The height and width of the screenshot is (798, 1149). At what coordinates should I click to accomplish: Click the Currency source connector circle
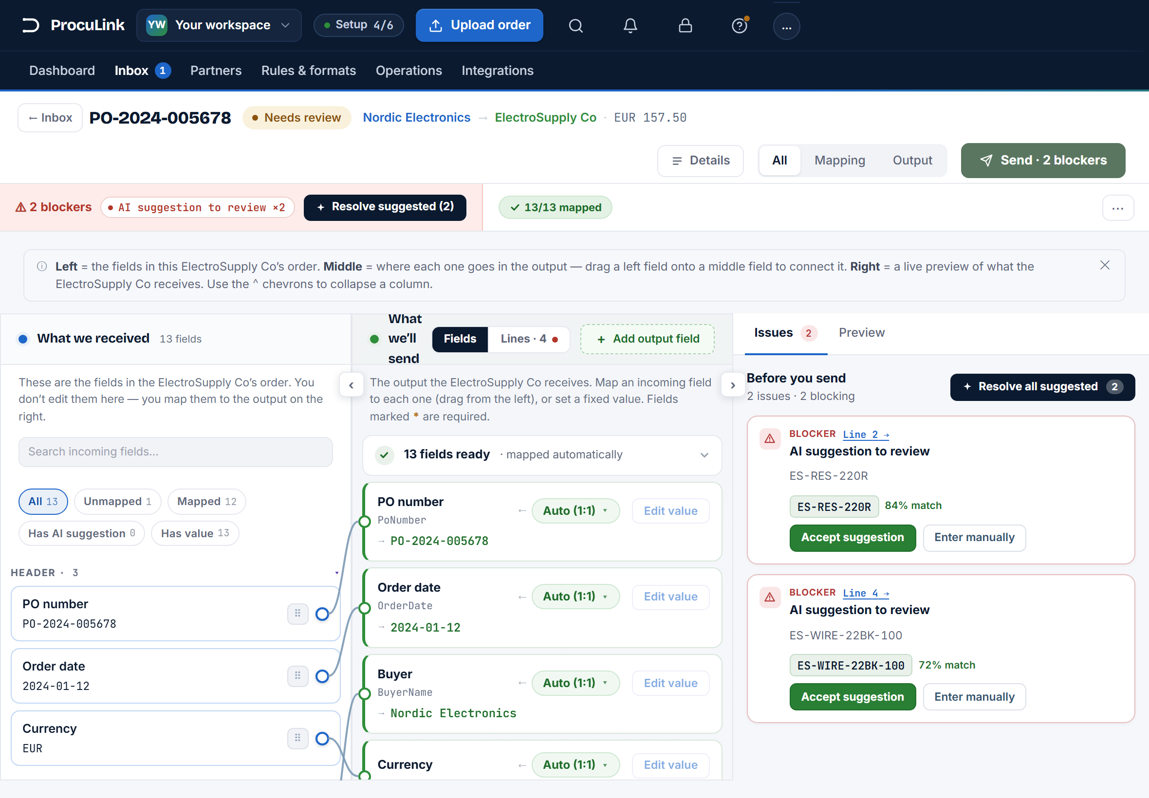point(322,738)
